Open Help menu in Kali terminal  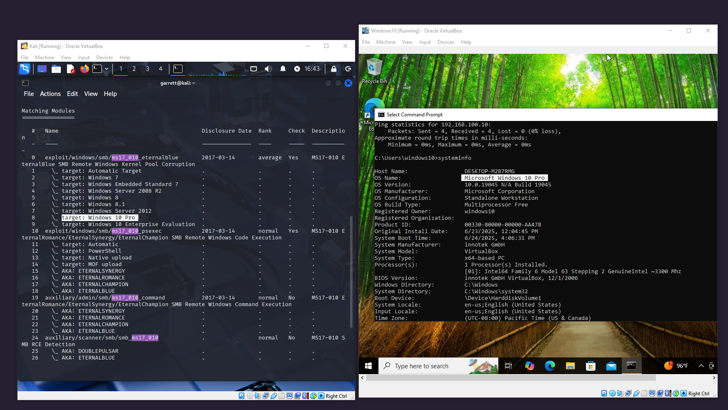coord(110,94)
